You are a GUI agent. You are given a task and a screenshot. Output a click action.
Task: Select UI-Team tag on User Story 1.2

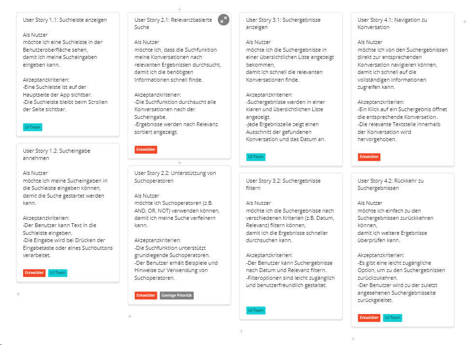tap(58, 273)
